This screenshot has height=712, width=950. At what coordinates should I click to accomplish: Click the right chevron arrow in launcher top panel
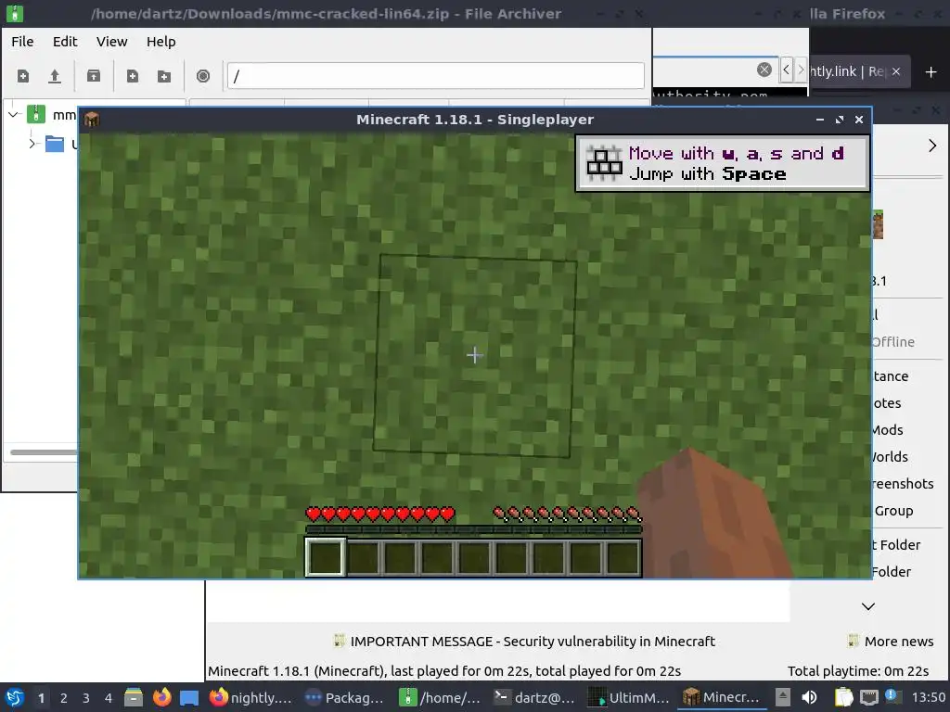(x=932, y=146)
